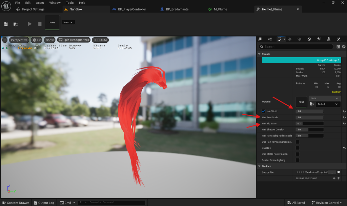Open the Asset menu

pos(40,3)
